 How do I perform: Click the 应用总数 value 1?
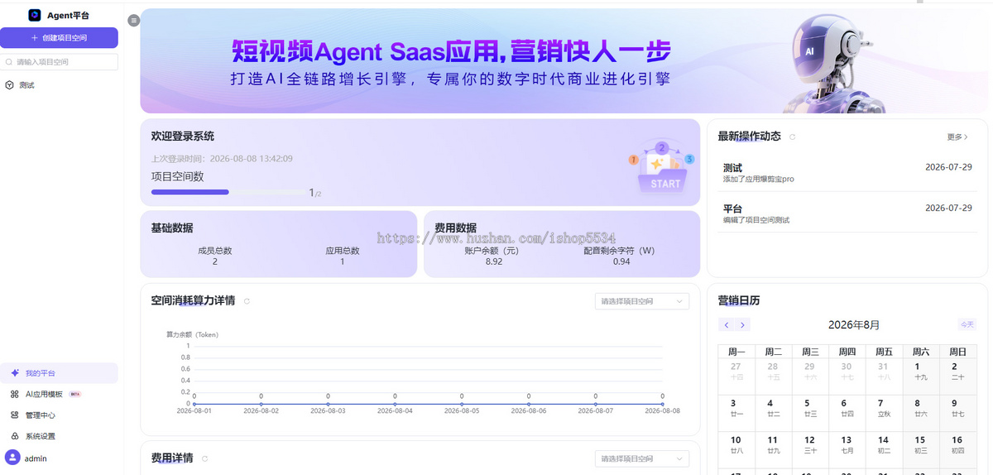coord(343,261)
